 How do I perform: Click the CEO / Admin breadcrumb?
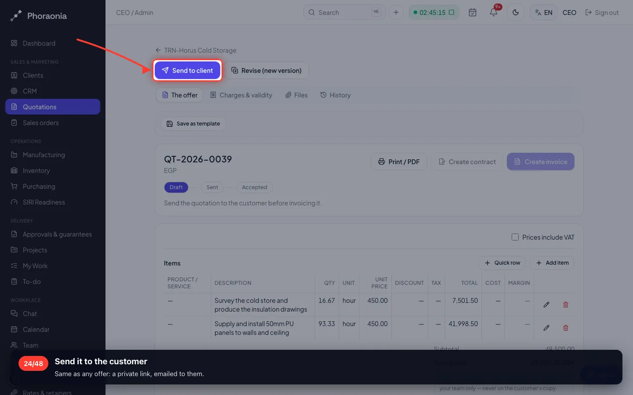pyautogui.click(x=135, y=12)
